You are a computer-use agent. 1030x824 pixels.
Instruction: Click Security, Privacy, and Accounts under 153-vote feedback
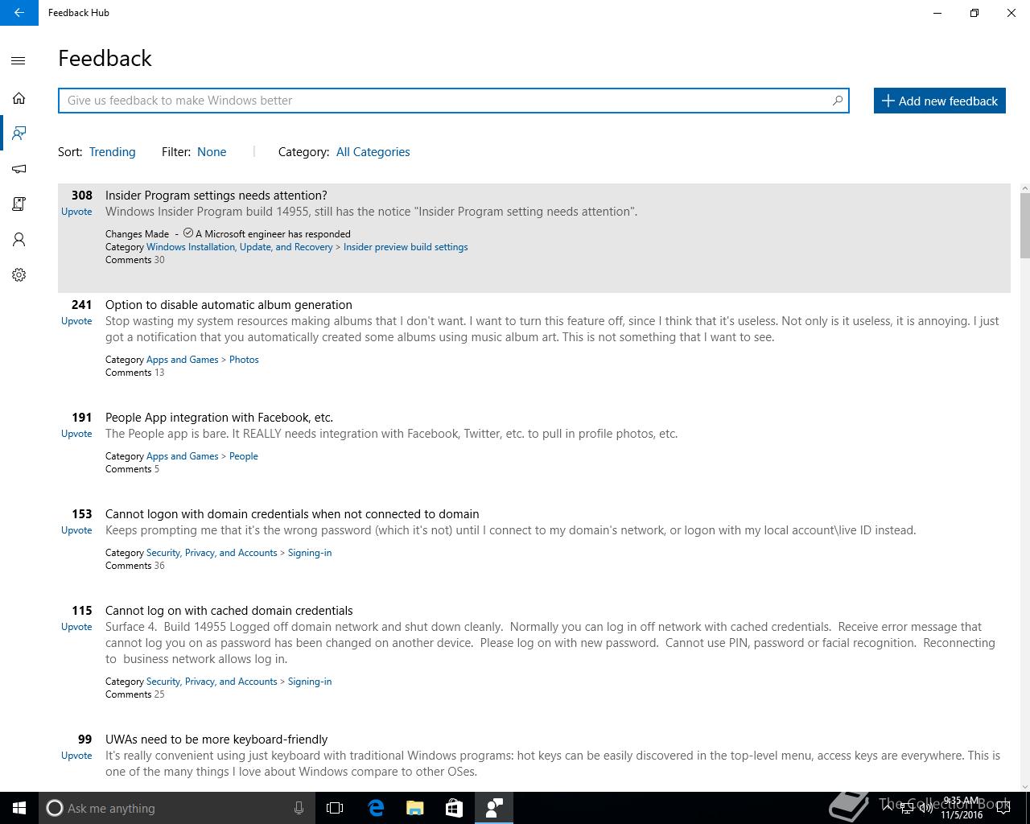tap(212, 553)
